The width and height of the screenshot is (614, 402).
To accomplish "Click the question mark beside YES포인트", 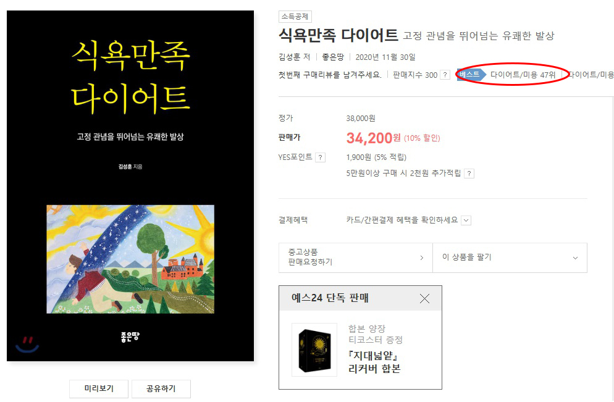I will [321, 157].
